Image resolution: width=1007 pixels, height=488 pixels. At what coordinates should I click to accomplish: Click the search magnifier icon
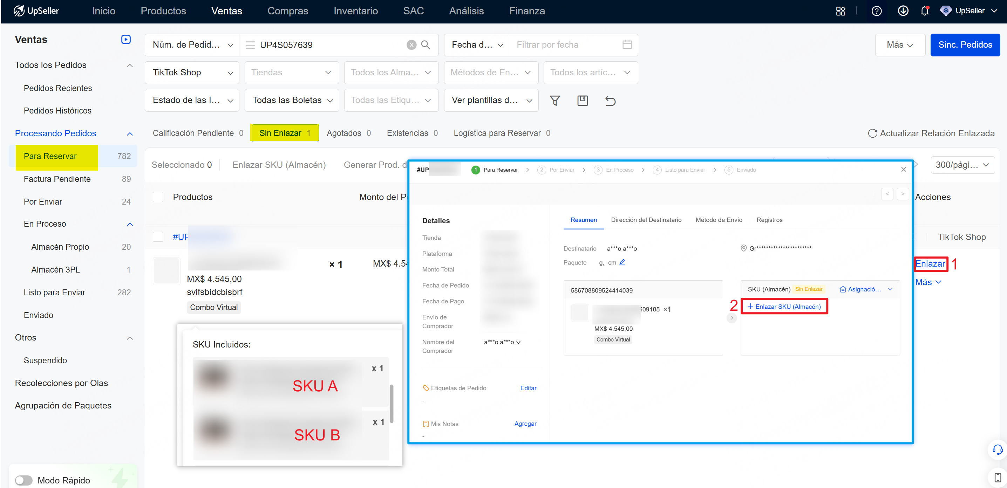(426, 45)
